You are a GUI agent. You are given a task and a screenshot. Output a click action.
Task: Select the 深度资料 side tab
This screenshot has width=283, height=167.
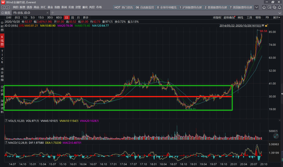2,107
